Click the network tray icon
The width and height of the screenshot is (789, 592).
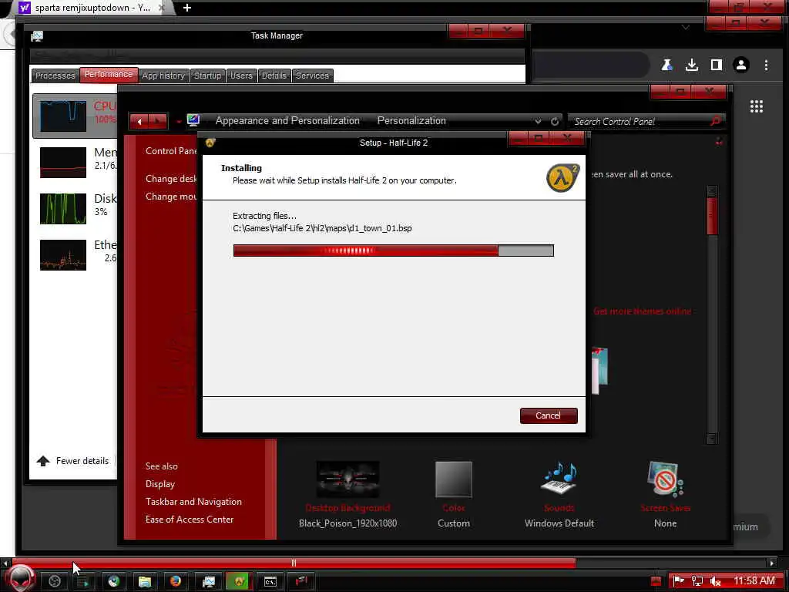(x=697, y=581)
